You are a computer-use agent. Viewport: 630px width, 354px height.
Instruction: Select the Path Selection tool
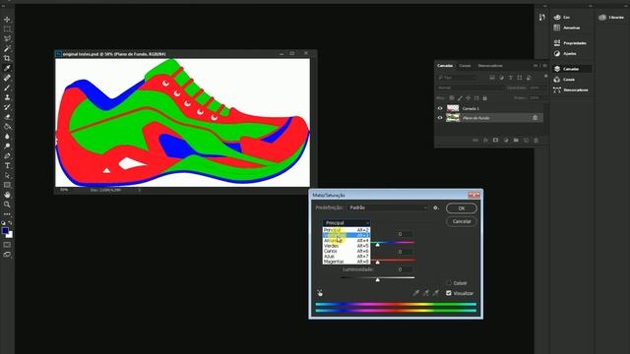point(7,175)
